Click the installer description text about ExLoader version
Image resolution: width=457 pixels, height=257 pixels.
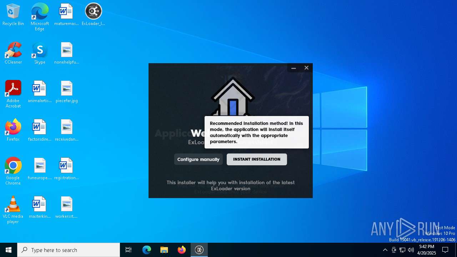coord(231,186)
